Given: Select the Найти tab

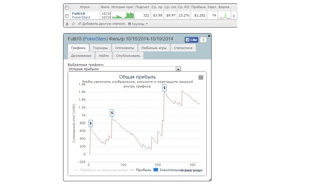Looking at the screenshot, I should [x=104, y=56].
